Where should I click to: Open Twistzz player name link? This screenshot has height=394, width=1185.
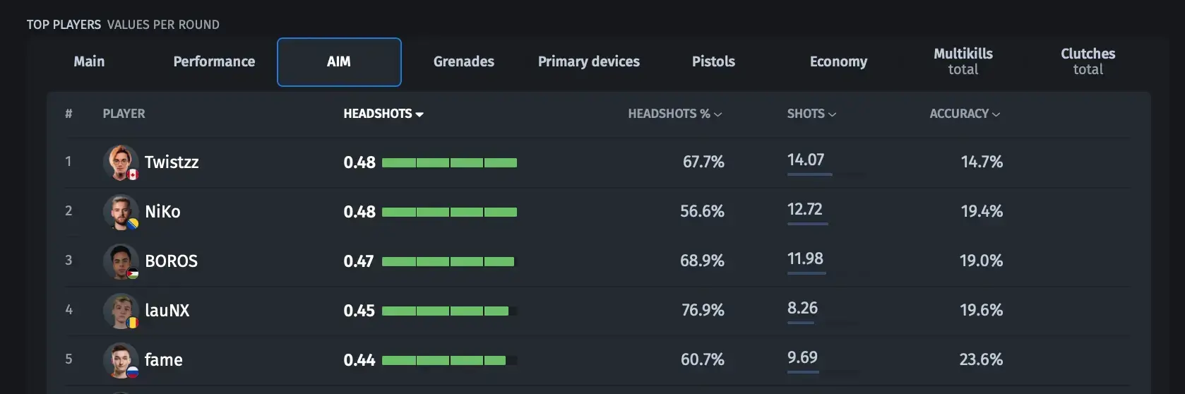tap(172, 162)
